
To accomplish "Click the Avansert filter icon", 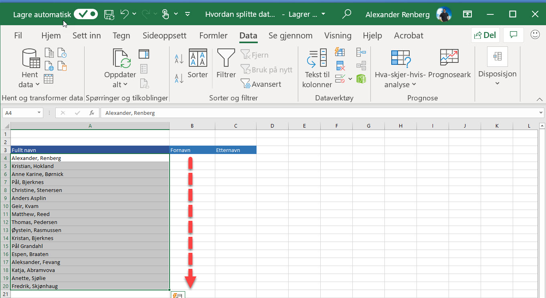I will coord(245,84).
